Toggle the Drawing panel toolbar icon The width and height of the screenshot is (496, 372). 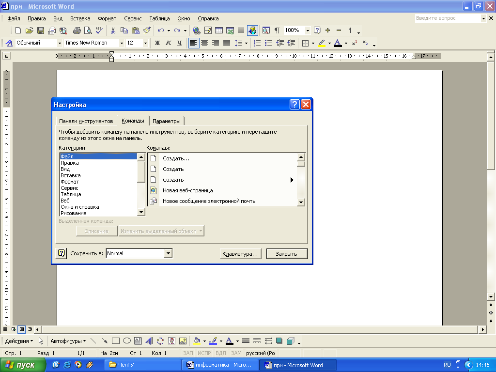252,31
